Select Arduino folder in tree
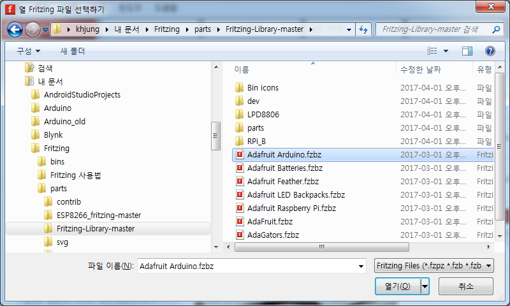Screen dimensions: 510x306 (x=57, y=108)
